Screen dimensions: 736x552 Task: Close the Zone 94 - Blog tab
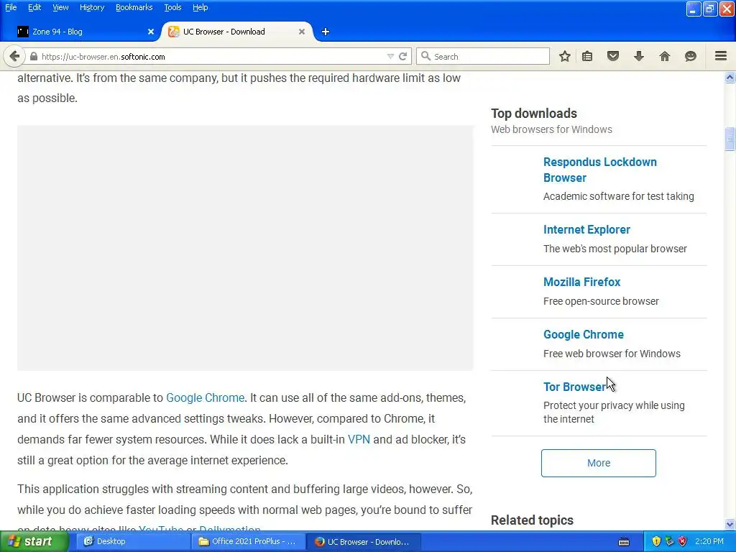[151, 32]
